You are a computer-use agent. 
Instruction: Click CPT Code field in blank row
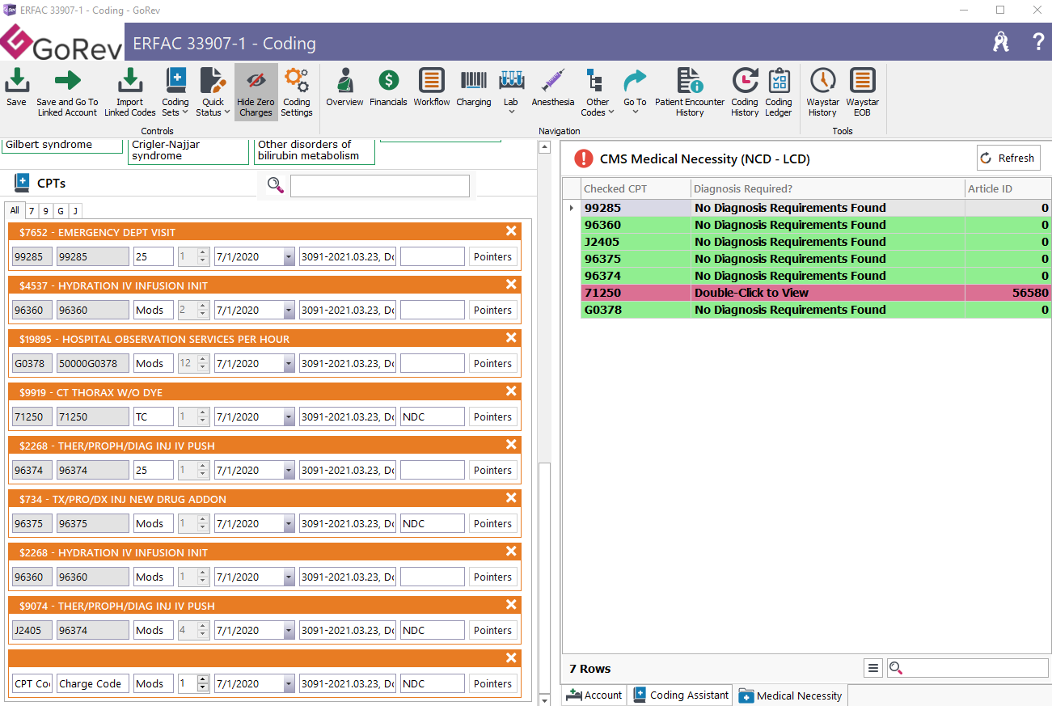coord(32,683)
